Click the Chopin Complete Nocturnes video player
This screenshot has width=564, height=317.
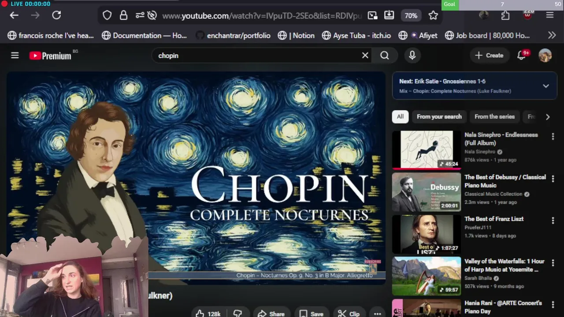tap(196, 177)
